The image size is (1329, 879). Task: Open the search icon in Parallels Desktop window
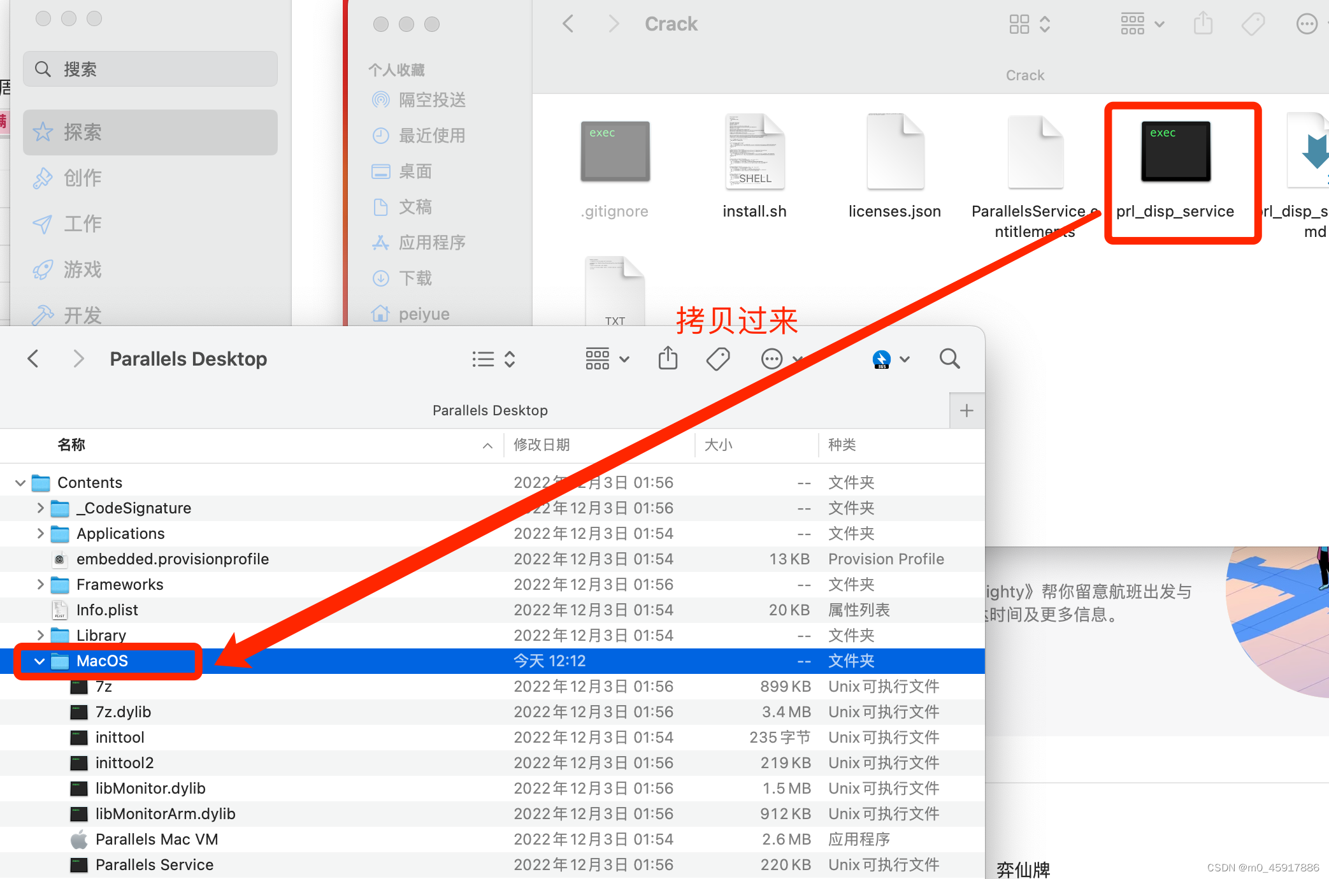tap(949, 359)
